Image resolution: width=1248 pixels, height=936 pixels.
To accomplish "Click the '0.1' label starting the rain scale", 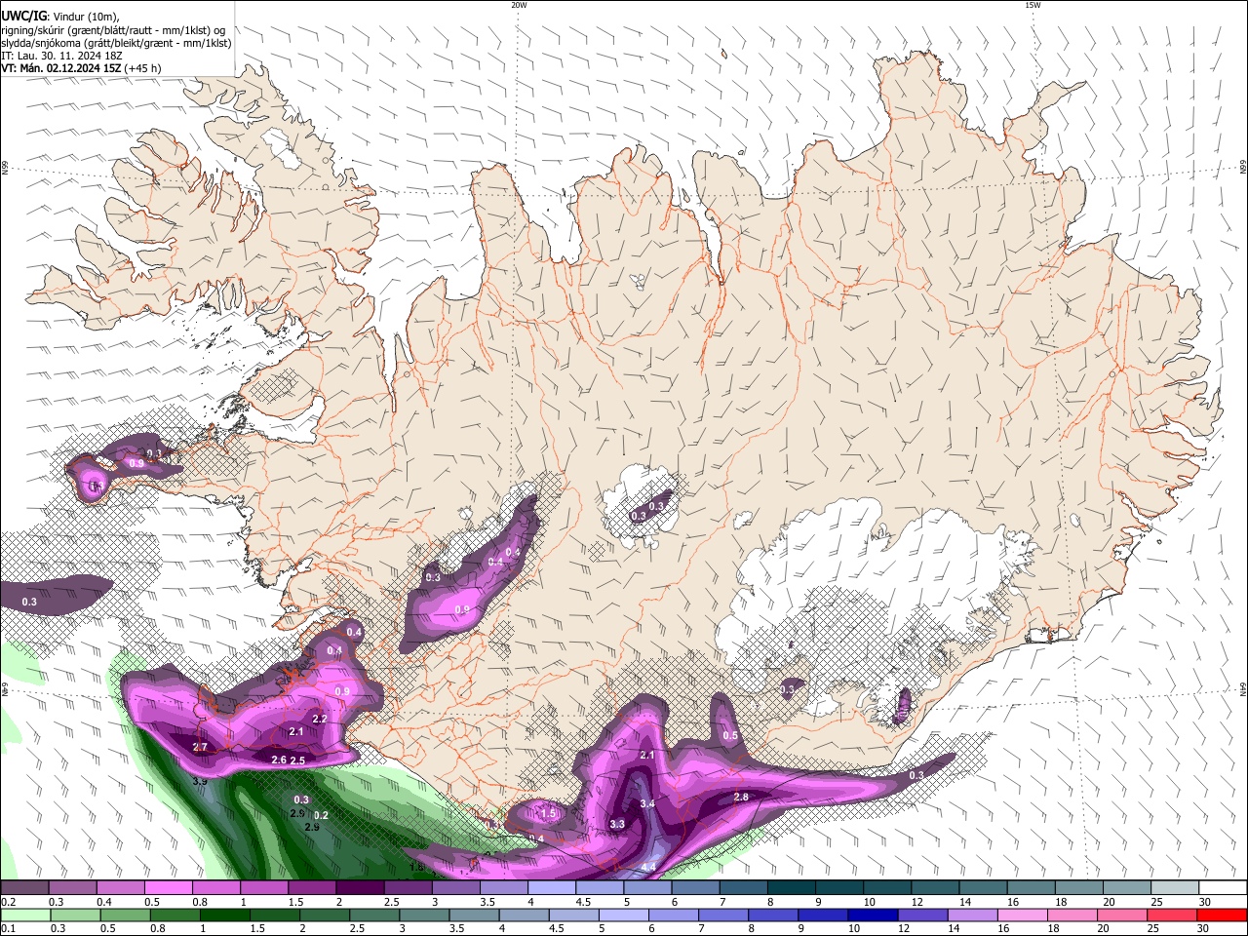I will click(x=9, y=929).
